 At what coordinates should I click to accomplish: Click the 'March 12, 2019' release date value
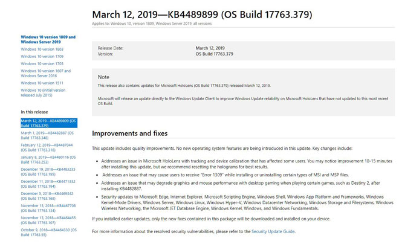(x=210, y=48)
